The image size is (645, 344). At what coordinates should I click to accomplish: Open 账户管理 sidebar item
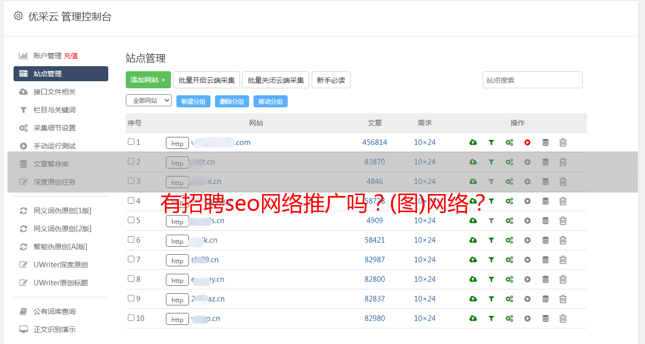tap(47, 56)
